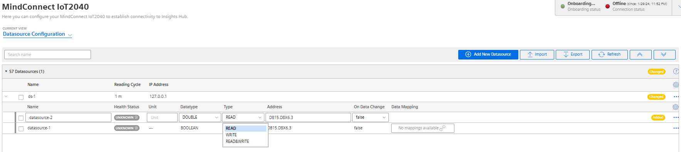Collapse all with the up chevron button
This screenshot has width=681, height=152.
pyautogui.click(x=641, y=55)
